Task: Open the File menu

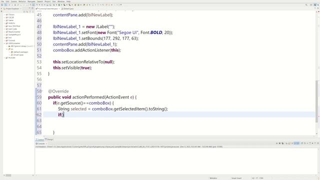Action: (2, 1)
